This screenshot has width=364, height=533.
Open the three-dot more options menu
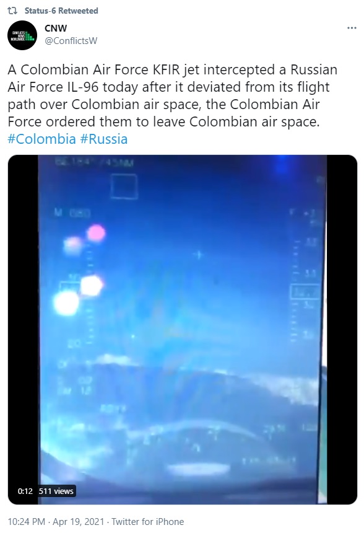tap(352, 28)
